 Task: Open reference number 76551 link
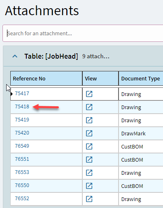(x=22, y=159)
